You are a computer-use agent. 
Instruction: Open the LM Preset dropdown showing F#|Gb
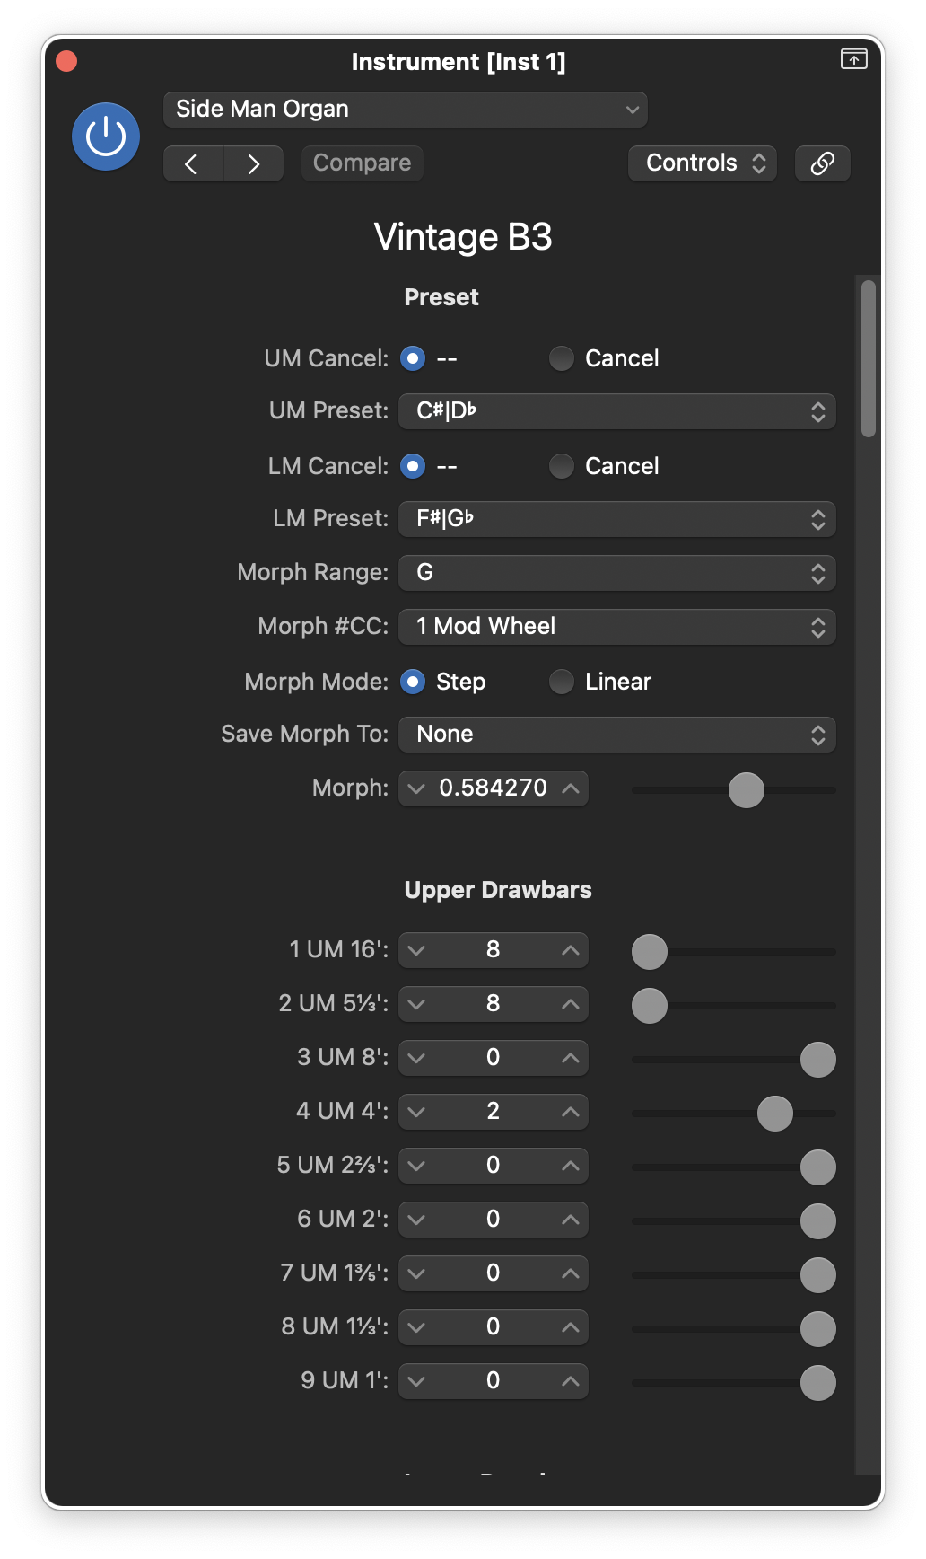coord(617,519)
